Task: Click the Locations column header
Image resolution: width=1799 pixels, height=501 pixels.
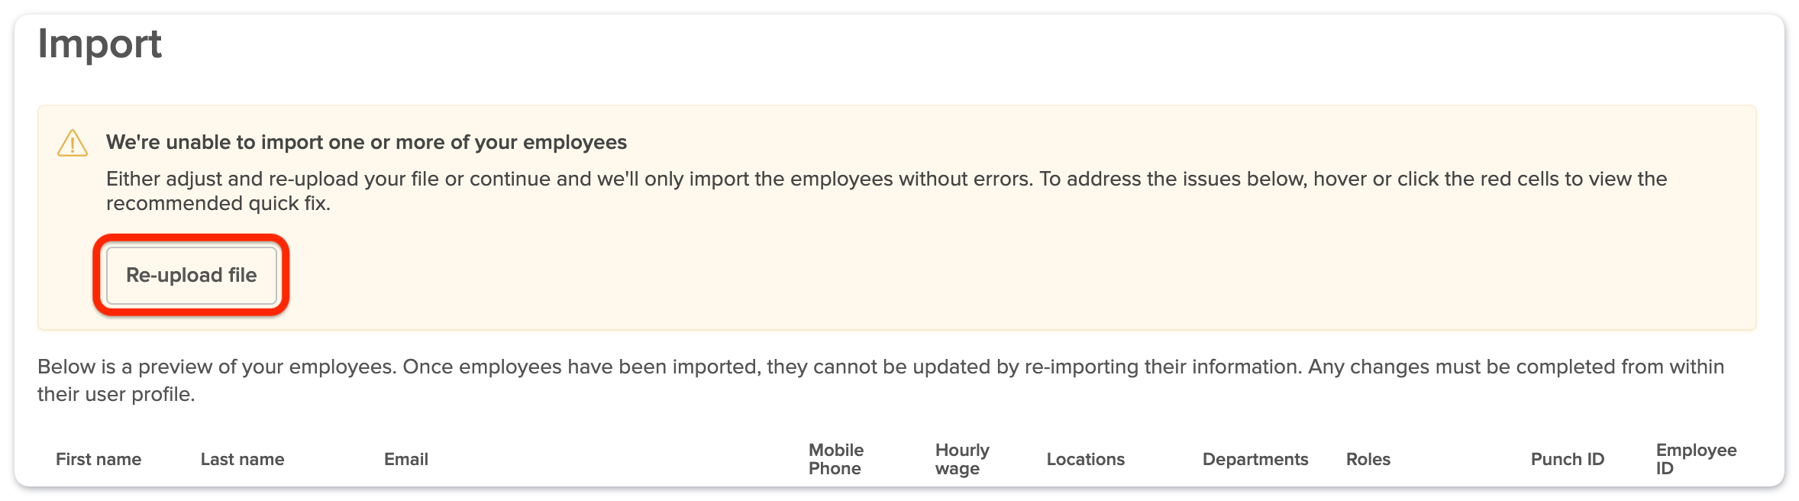Action: (1085, 459)
